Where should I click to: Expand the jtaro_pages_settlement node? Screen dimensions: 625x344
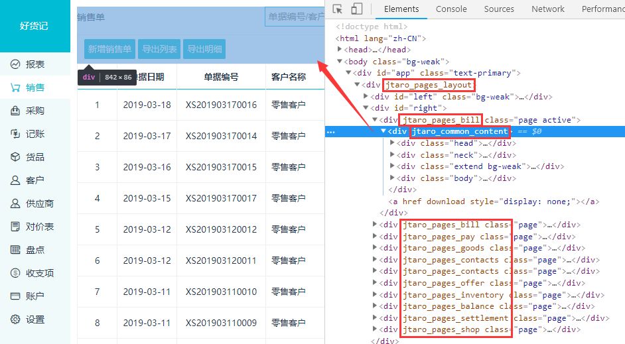tap(375, 317)
